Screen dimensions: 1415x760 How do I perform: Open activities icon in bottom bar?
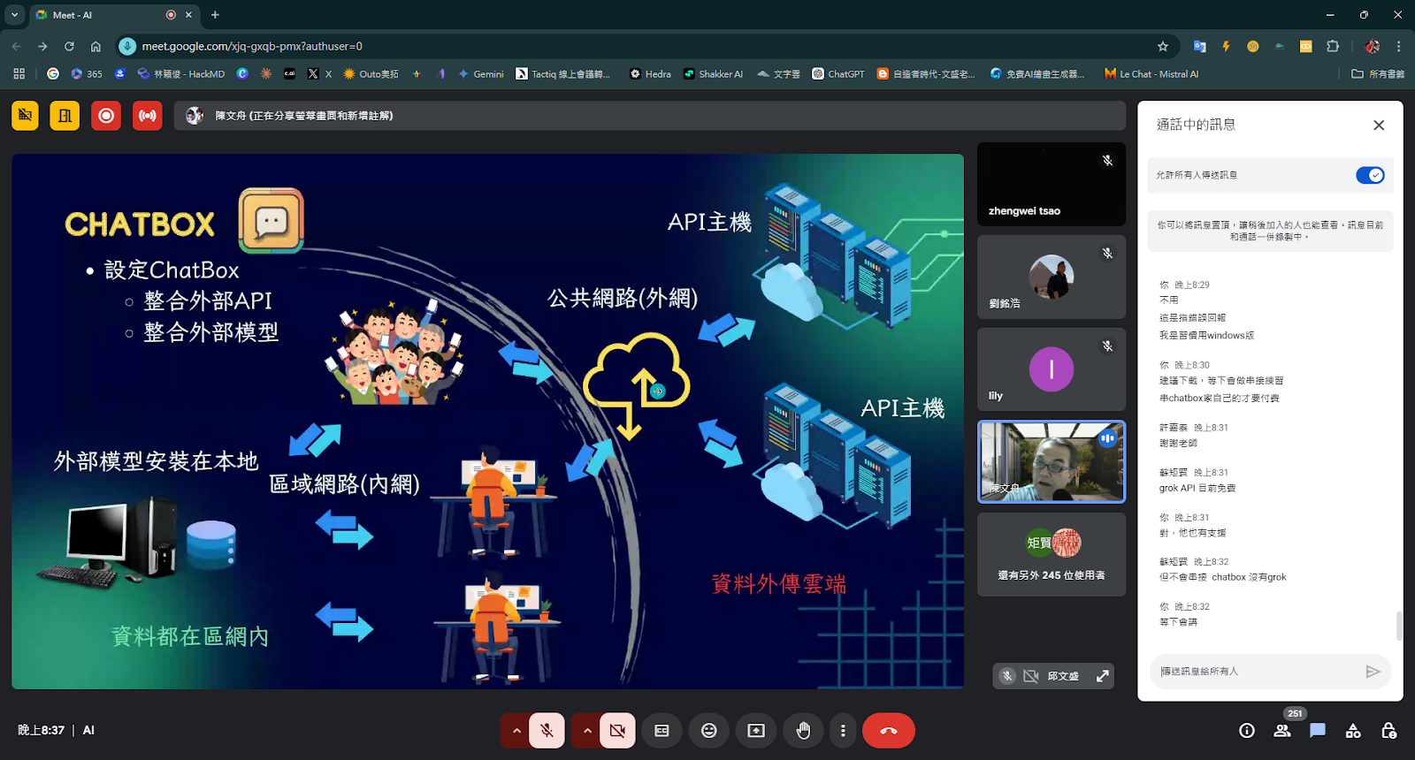(x=1353, y=731)
